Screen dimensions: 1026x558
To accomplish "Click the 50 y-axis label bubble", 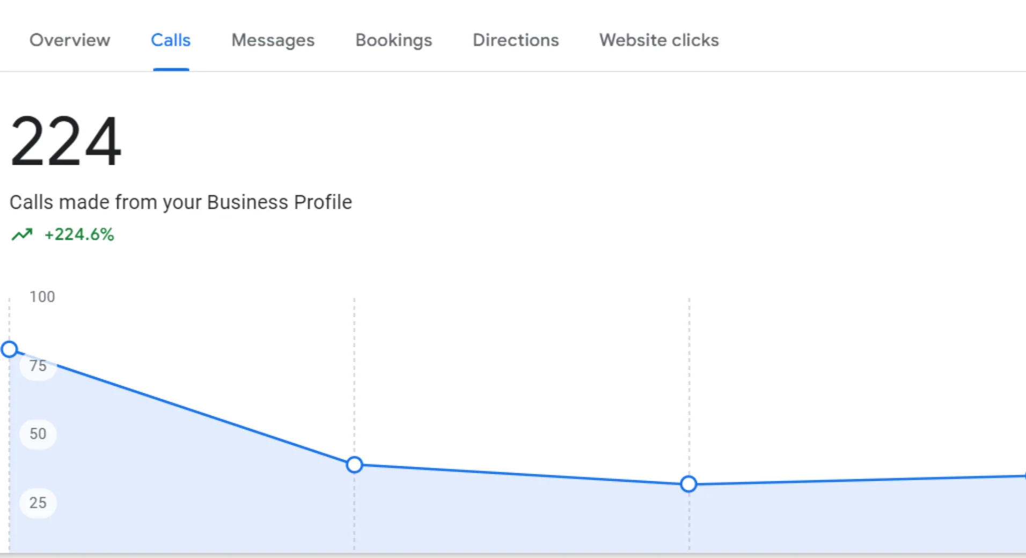I will 38,434.
